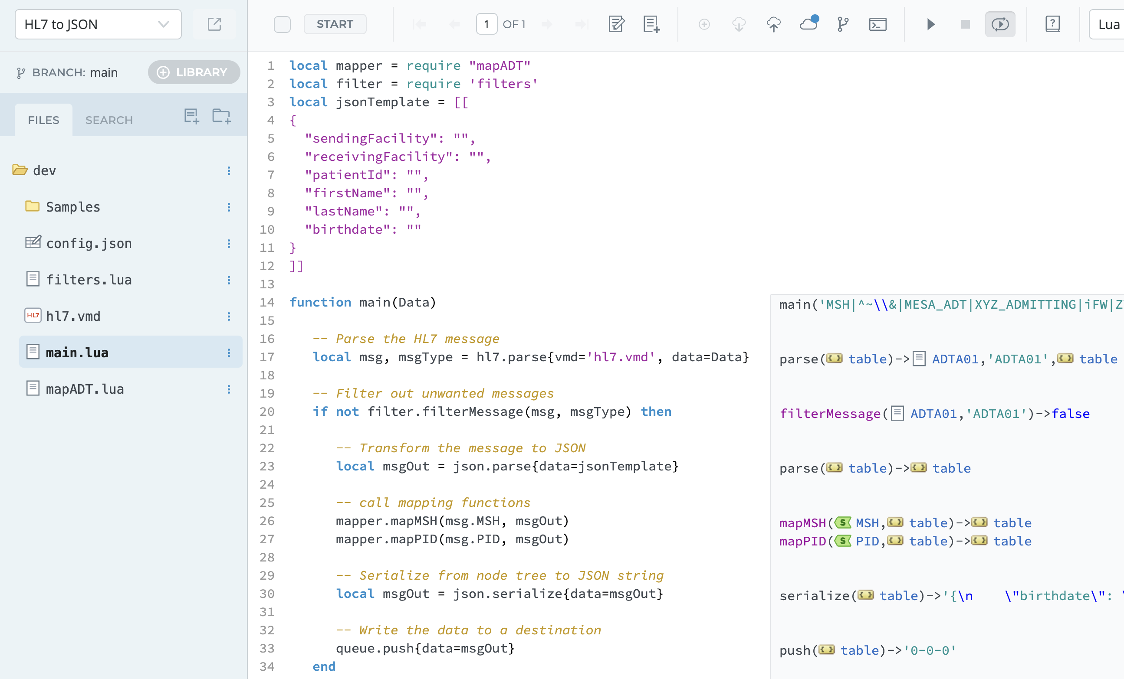Open the git branch icon in toolbar
Image resolution: width=1124 pixels, height=679 pixels.
pyautogui.click(x=842, y=24)
